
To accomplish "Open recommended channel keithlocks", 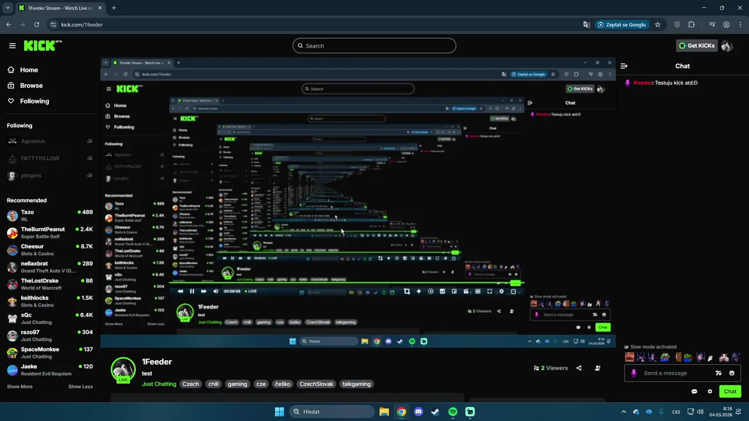I will point(50,301).
